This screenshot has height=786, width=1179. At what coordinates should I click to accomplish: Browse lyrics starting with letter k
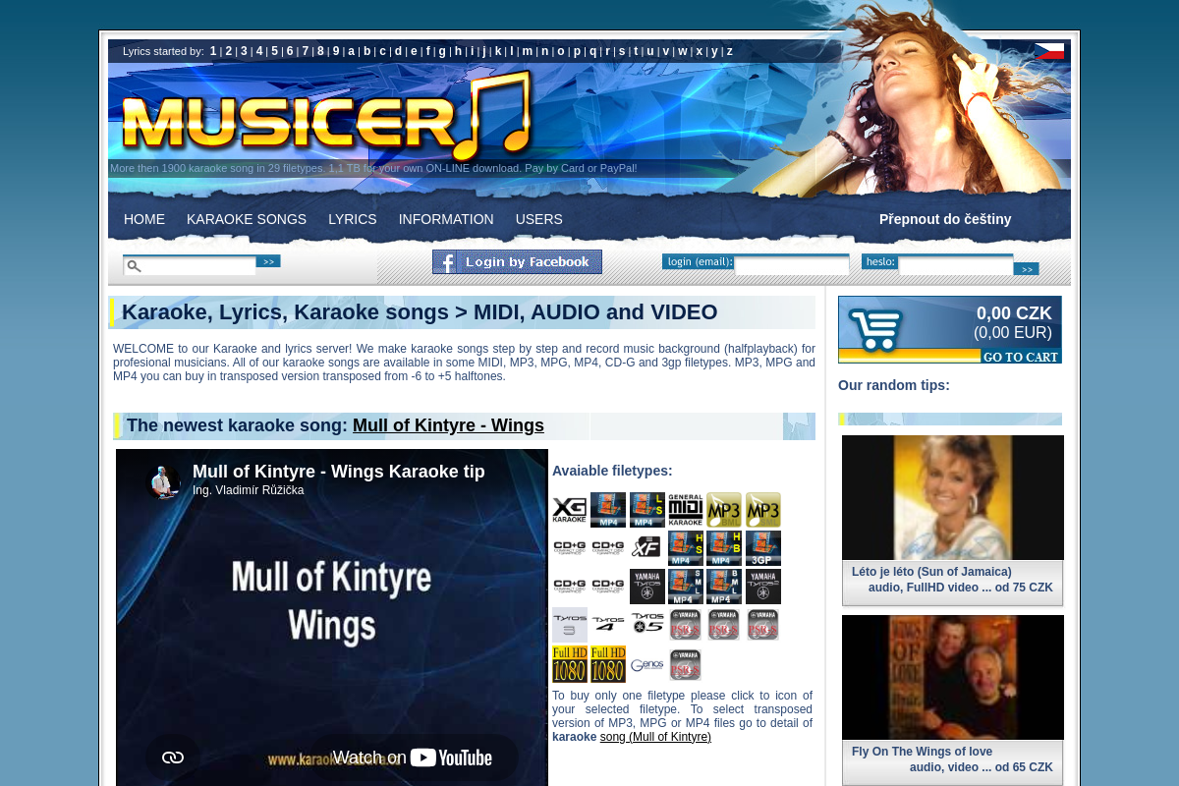pyautogui.click(x=498, y=51)
